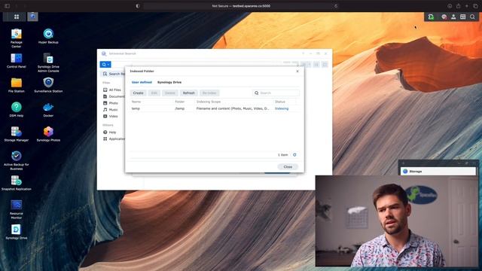Click the Status column header
482x271 pixels.
point(280,102)
